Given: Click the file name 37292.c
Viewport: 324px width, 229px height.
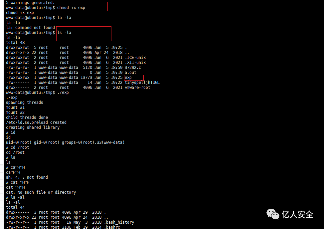Looking at the screenshot, I should 133,68.
